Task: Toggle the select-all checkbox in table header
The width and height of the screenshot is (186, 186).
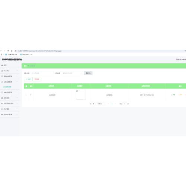Action: click(x=26, y=86)
